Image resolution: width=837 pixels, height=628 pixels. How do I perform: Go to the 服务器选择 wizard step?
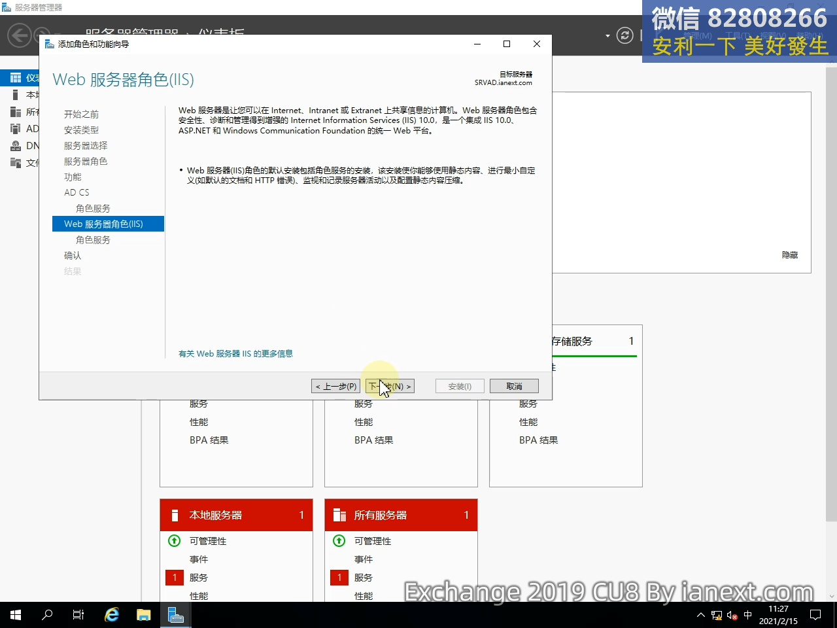click(x=86, y=146)
